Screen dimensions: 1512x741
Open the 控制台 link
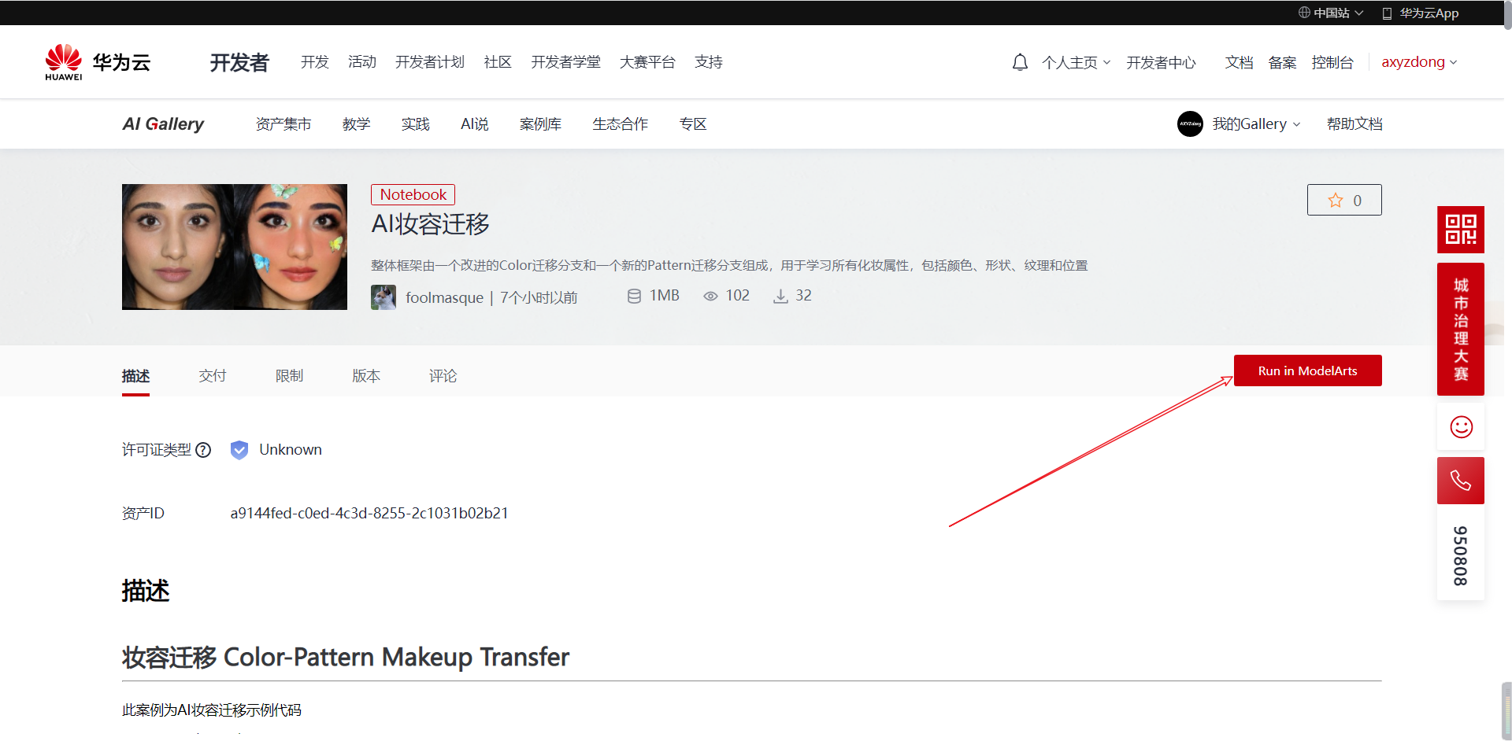(x=1332, y=62)
